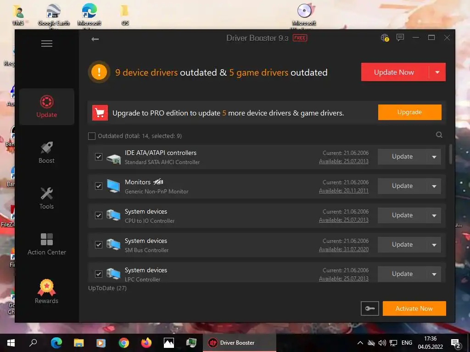The image size is (470, 352).
Task: Click the orange exclamation warning icon
Action: coord(99,72)
